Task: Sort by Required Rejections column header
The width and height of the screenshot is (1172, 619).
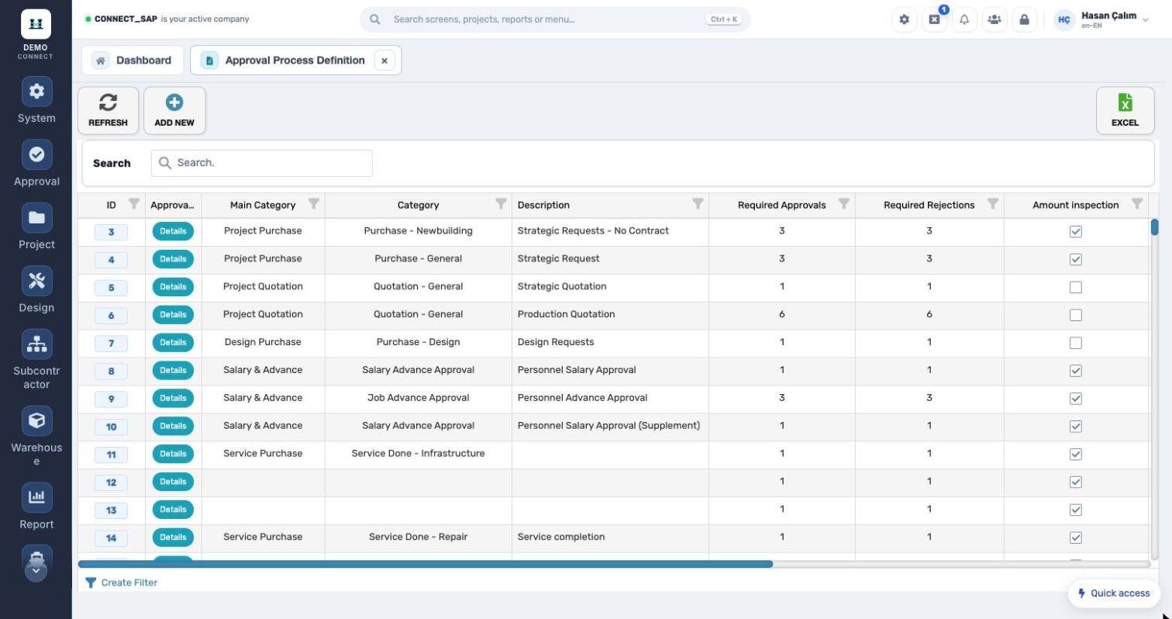Action: (x=929, y=206)
